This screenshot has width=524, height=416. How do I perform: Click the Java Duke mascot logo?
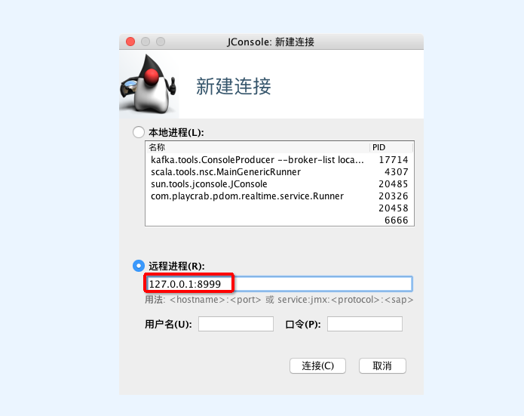point(149,85)
